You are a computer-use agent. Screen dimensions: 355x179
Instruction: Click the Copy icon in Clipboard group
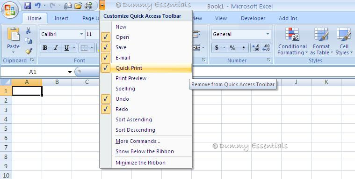click(29, 41)
